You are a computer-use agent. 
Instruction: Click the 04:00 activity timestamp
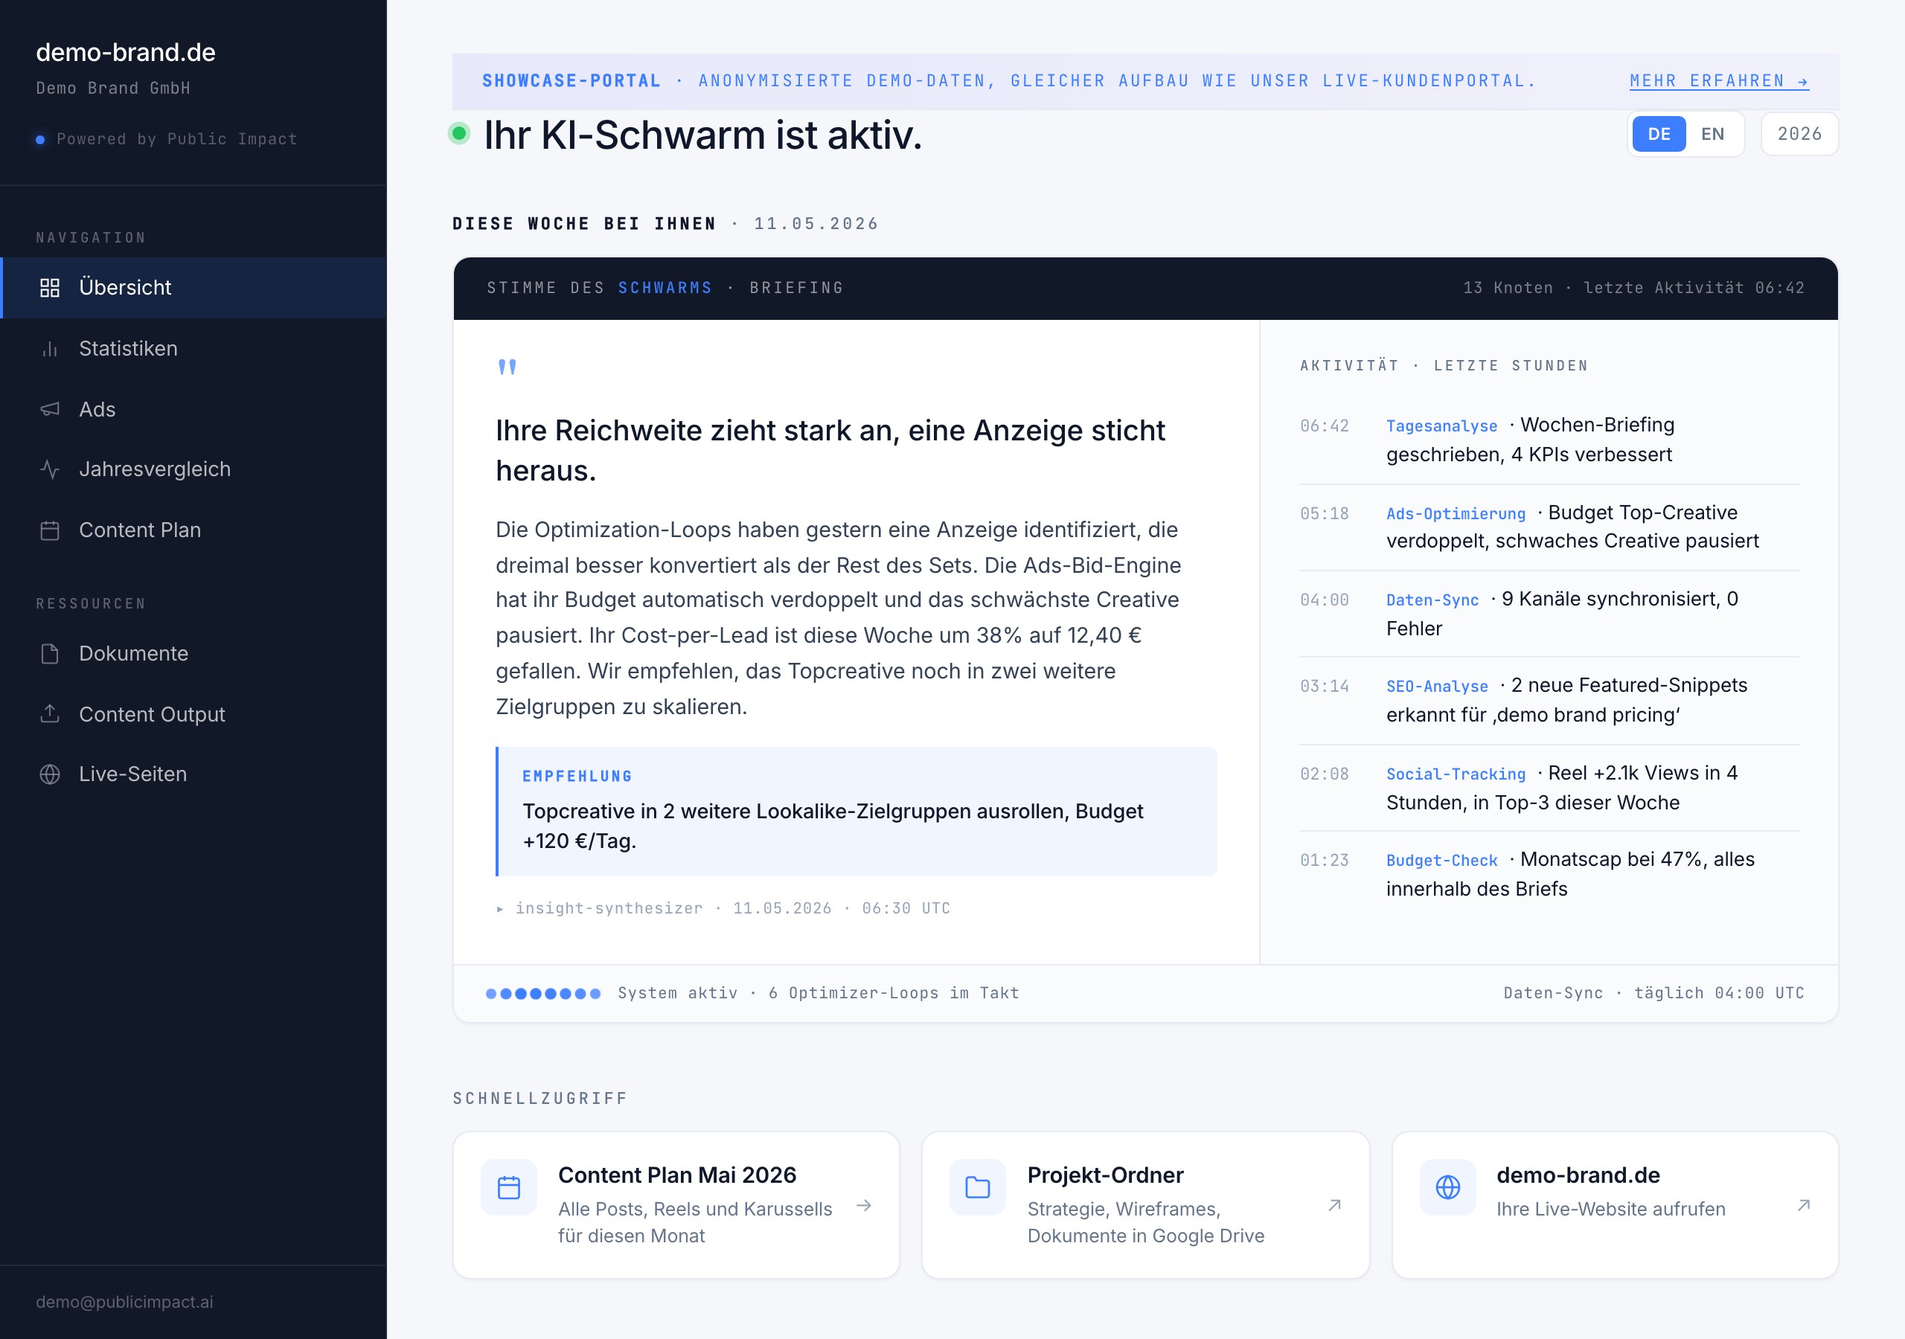click(1325, 600)
